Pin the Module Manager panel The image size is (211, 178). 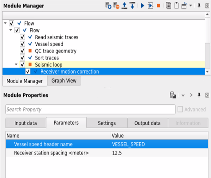click(x=199, y=6)
